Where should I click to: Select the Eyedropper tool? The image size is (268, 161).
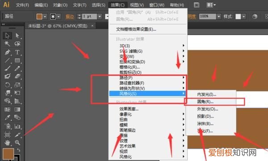pyautogui.click(x=7, y=118)
